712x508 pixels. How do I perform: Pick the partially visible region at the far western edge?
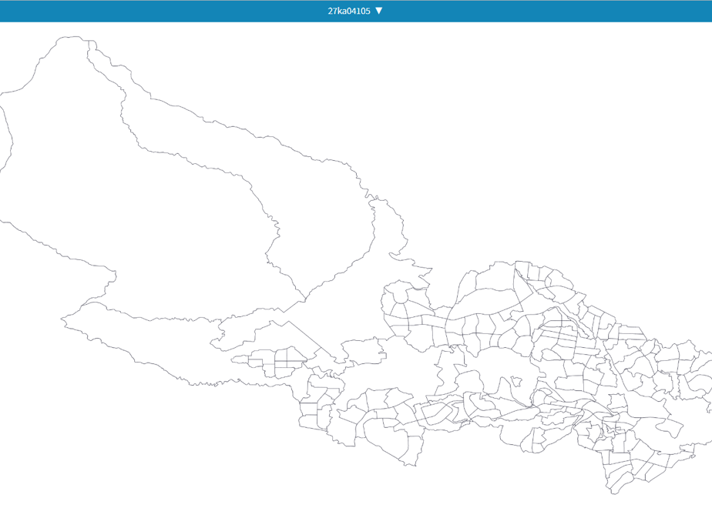coord(5,136)
